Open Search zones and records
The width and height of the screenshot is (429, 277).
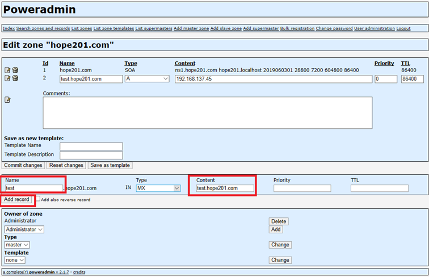[x=43, y=28]
